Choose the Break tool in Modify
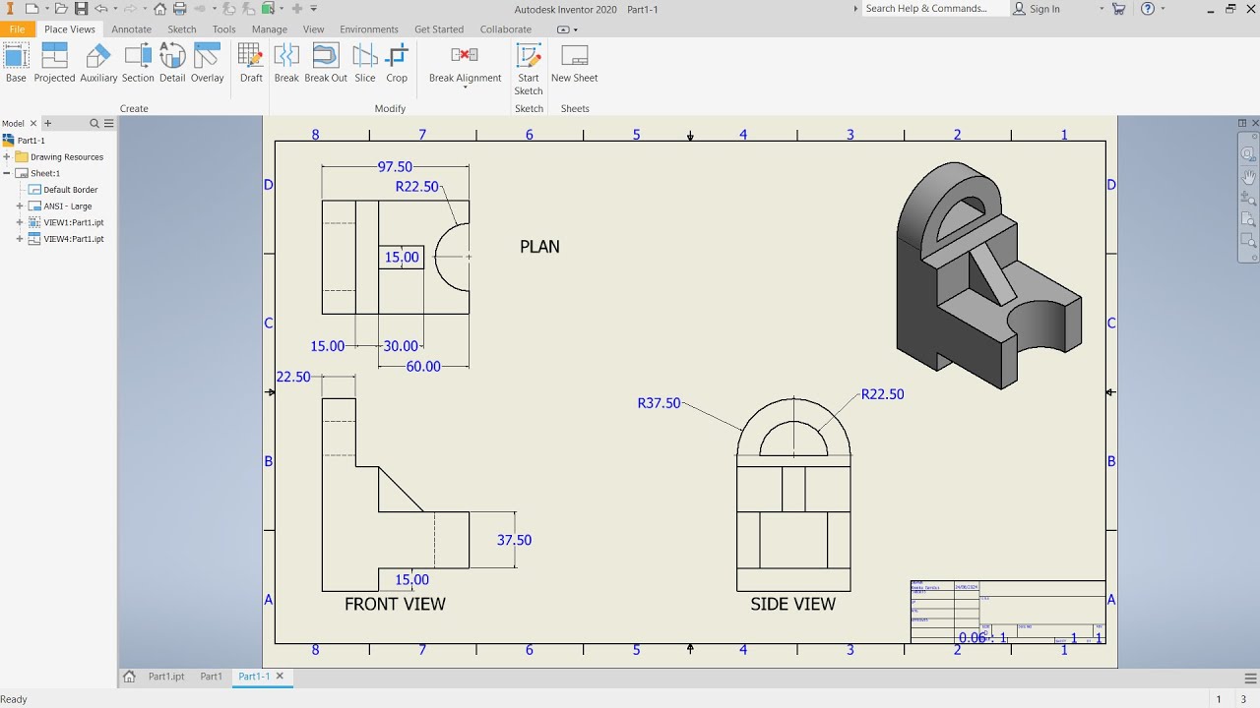The width and height of the screenshot is (1260, 708). click(286, 63)
